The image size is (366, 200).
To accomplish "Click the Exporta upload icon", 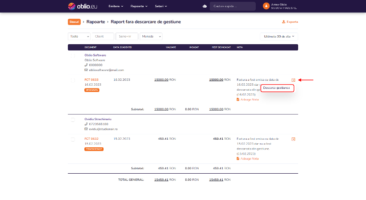I will (x=283, y=22).
